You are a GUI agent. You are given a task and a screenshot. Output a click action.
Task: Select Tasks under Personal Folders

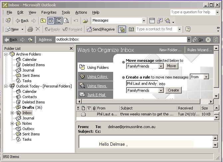point(24,139)
